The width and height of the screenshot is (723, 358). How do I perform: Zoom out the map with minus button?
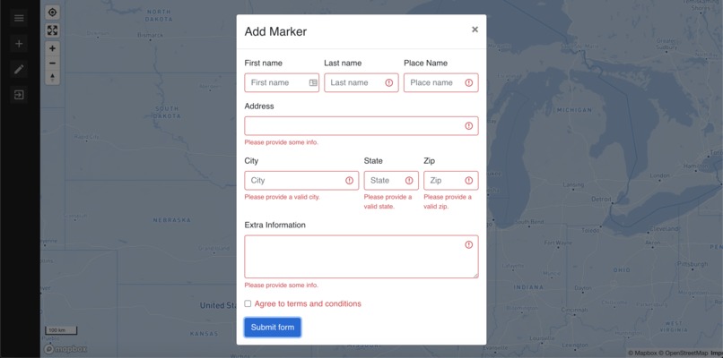53,63
